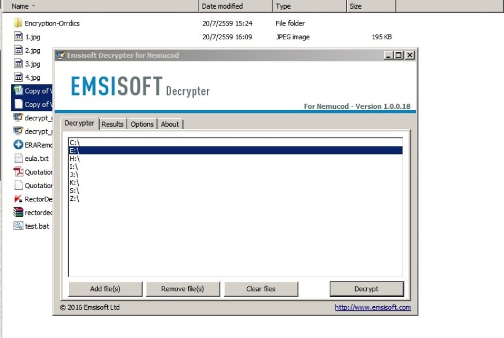Click the Excel icon of the 'Copy of' file
Screen dimensions: 504x338
19,90
